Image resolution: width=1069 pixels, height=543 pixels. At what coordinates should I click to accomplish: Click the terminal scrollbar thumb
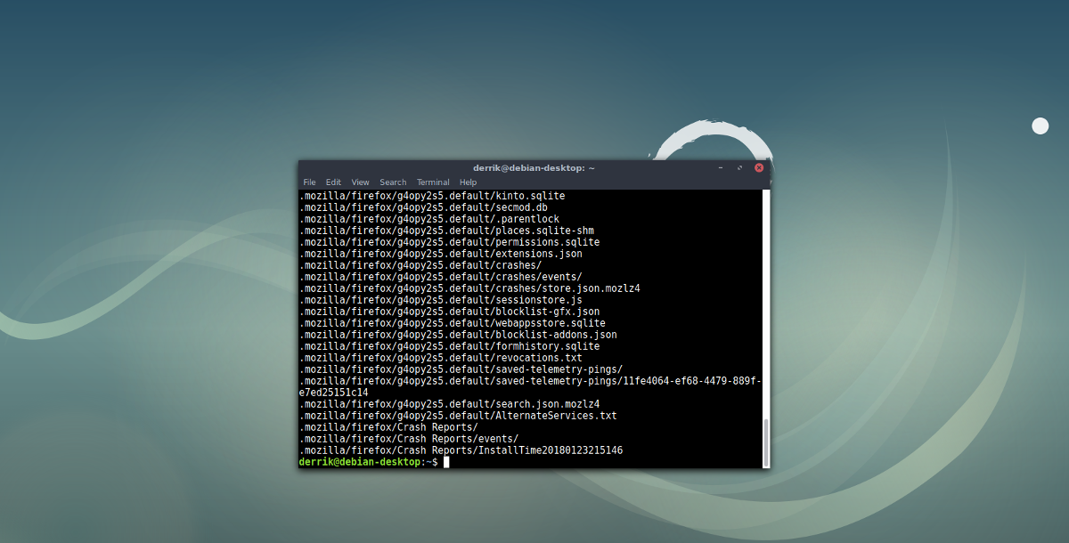765,442
